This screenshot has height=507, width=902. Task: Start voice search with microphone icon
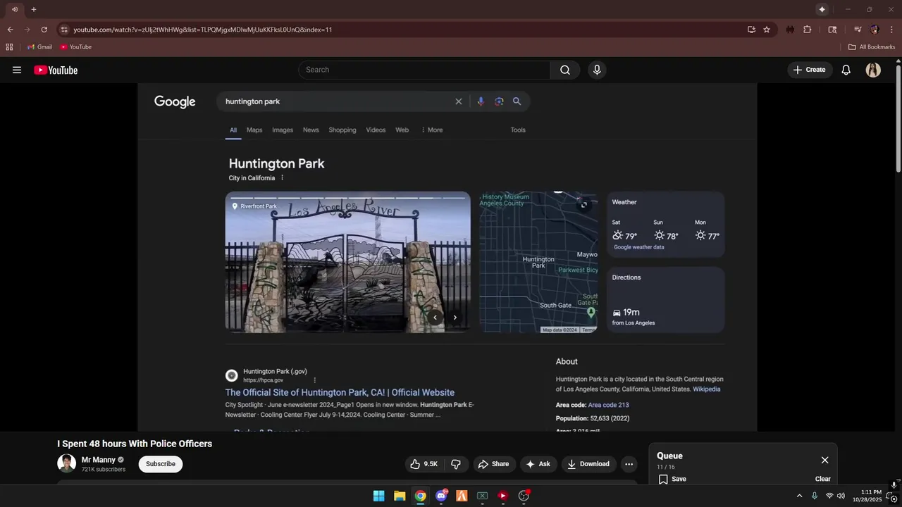coord(597,70)
